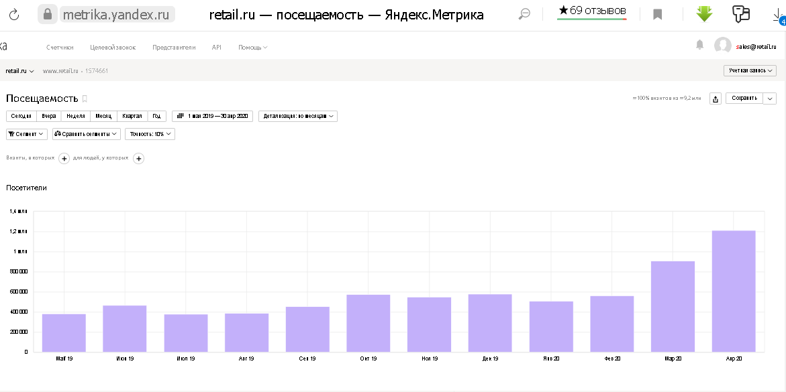Open browser downloads arrow with badge 4
This screenshot has height=392, width=786.
click(x=779, y=15)
